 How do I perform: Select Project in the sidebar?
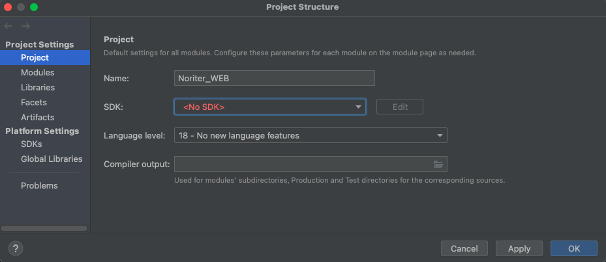45,58
